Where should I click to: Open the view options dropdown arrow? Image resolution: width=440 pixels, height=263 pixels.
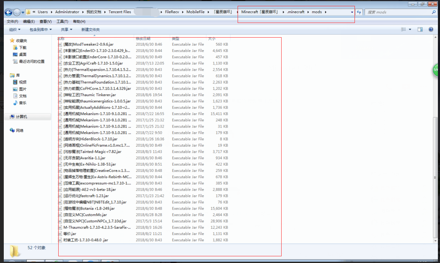click(410, 30)
